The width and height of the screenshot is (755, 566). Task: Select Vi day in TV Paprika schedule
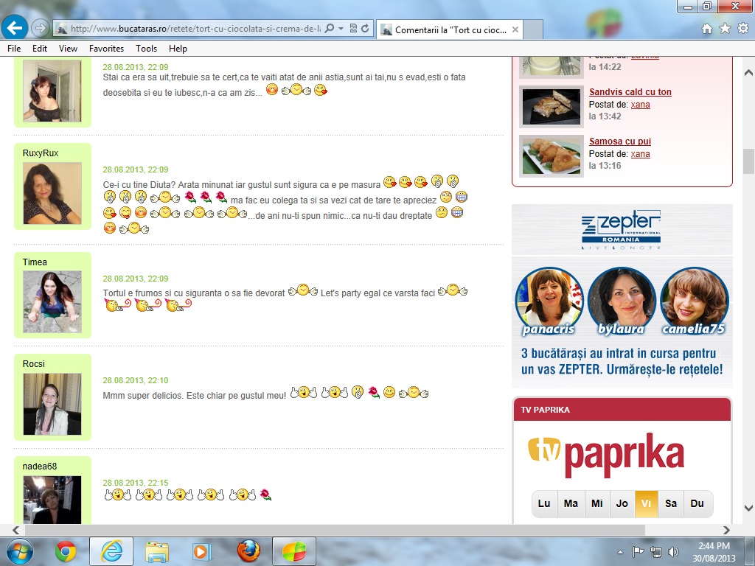646,503
